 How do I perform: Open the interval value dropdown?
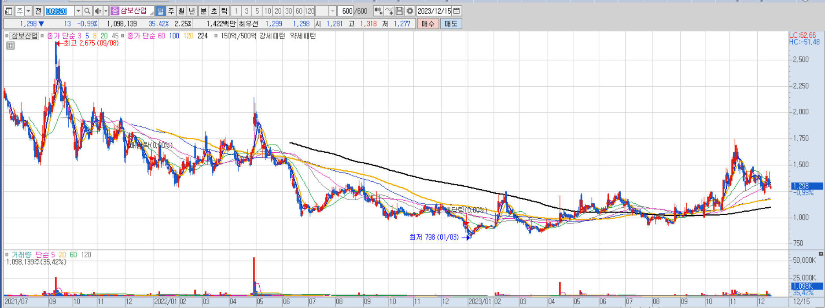[333, 11]
